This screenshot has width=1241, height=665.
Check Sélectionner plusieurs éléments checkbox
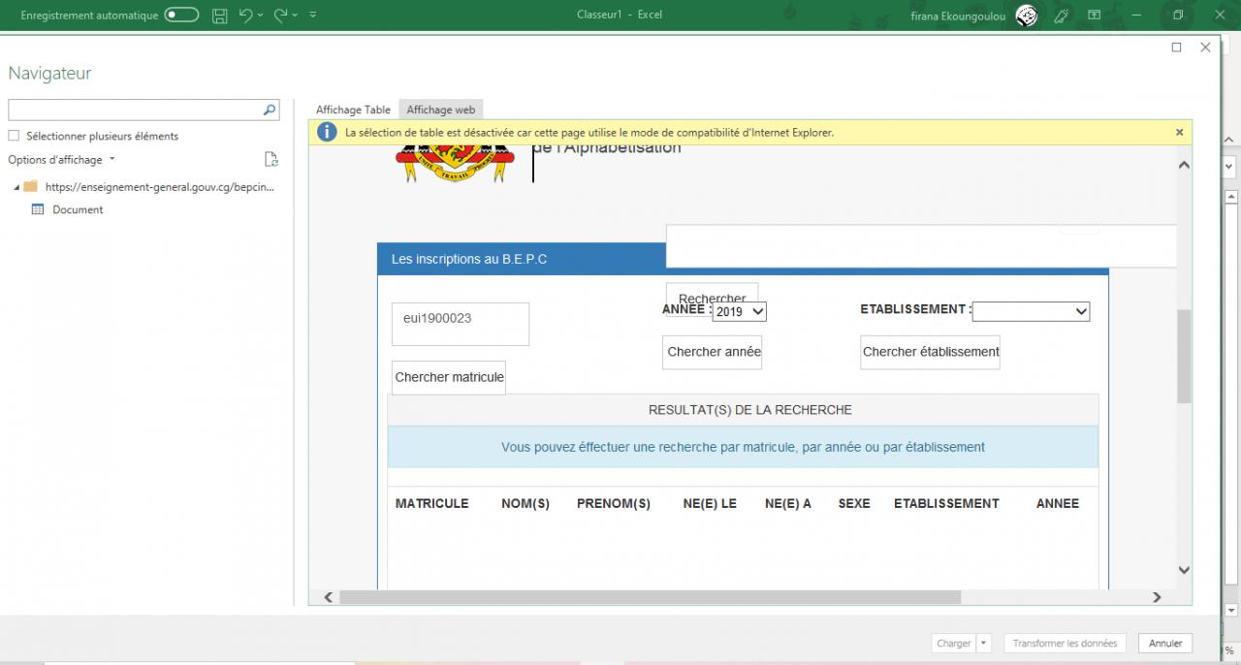click(14, 136)
